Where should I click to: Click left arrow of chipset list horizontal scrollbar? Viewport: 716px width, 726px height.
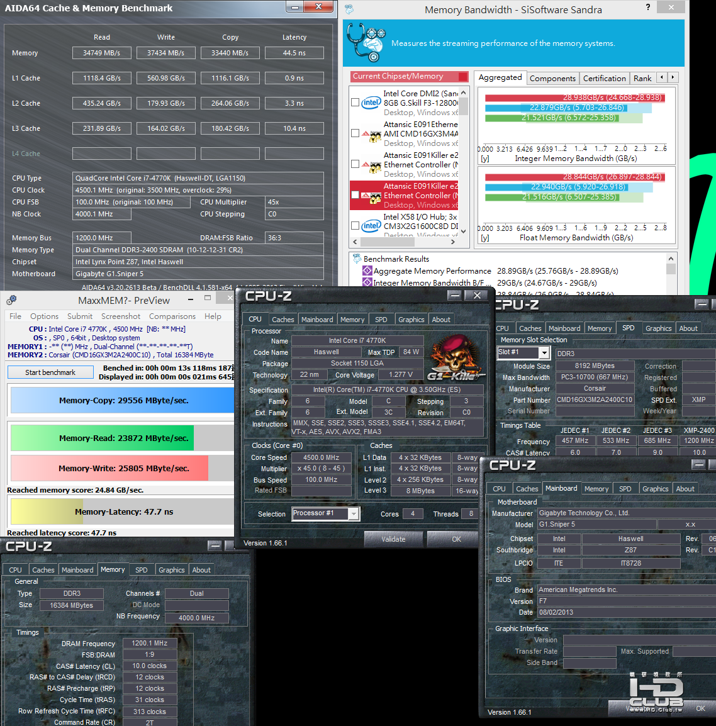click(355, 242)
